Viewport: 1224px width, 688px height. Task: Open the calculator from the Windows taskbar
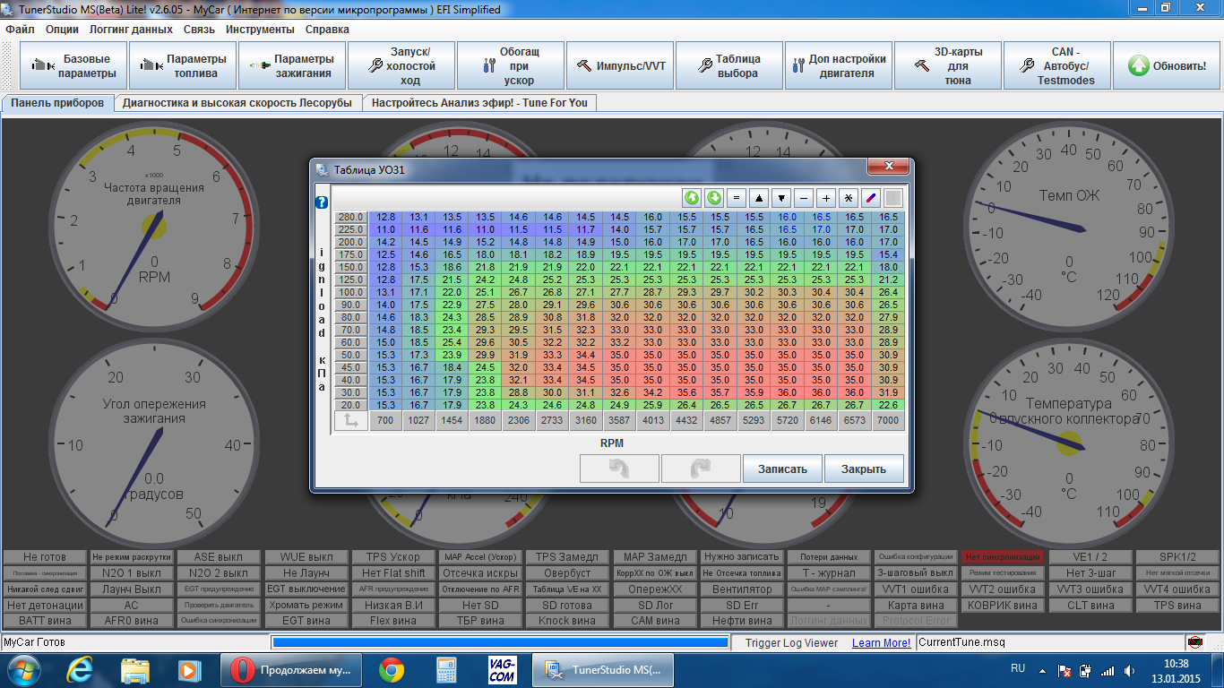point(446,669)
